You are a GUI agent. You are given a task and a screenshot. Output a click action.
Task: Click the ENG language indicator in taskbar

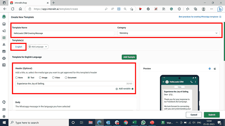[199, 123]
